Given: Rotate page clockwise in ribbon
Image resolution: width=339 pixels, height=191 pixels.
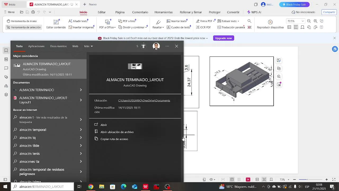Looking at the screenshot, I should [315, 27].
